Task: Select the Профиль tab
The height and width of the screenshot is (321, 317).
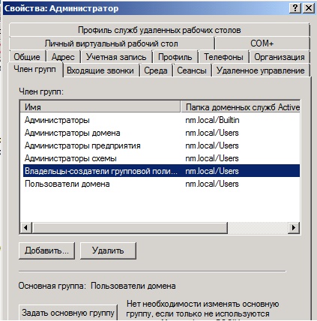Action: [175, 57]
